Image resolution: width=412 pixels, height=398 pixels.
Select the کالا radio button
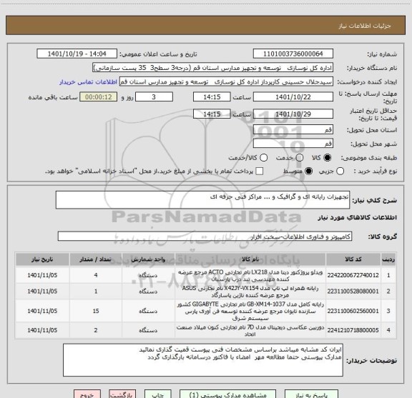point(328,158)
